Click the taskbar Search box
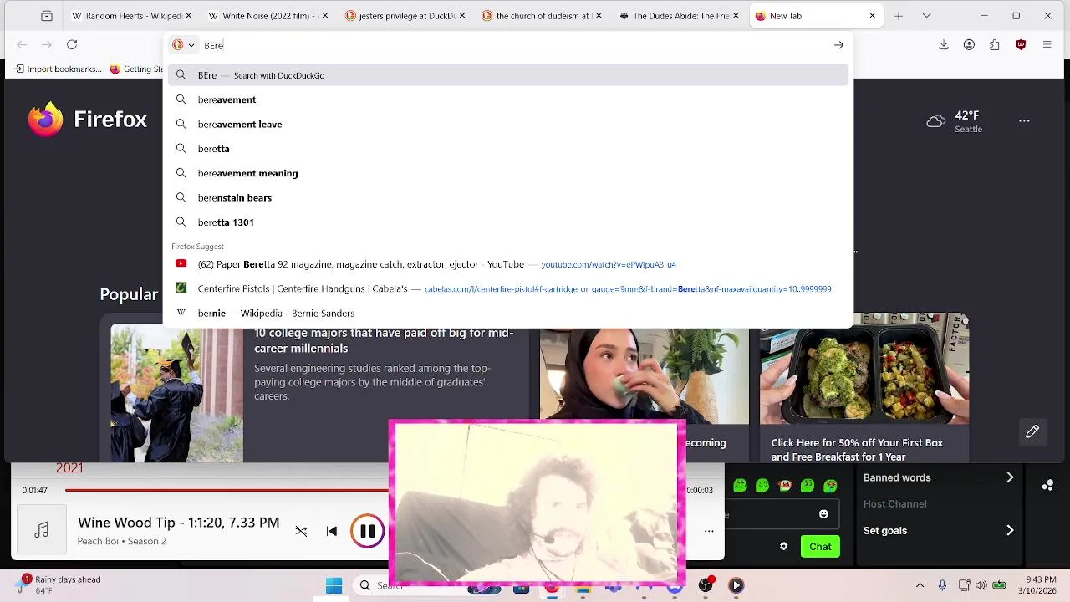1070x602 pixels. coord(372,585)
